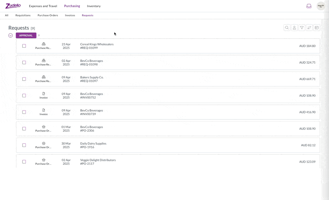Select checkbox for invoice #INV00739

(x=24, y=112)
